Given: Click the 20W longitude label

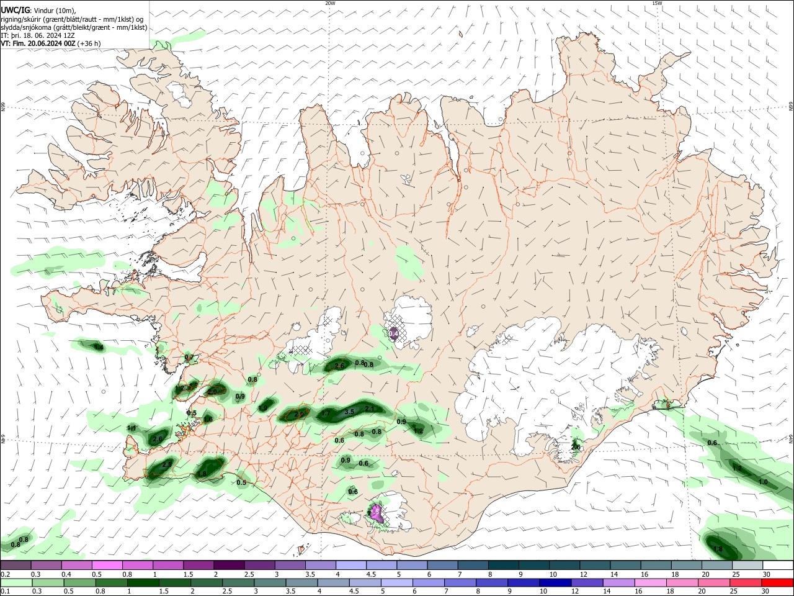Looking at the screenshot, I should pos(330,3).
